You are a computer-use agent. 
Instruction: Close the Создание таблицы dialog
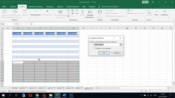coord(120,38)
